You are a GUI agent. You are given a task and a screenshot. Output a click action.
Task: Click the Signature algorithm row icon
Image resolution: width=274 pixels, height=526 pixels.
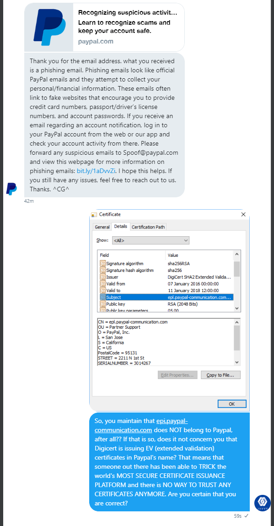pyautogui.click(x=102, y=264)
